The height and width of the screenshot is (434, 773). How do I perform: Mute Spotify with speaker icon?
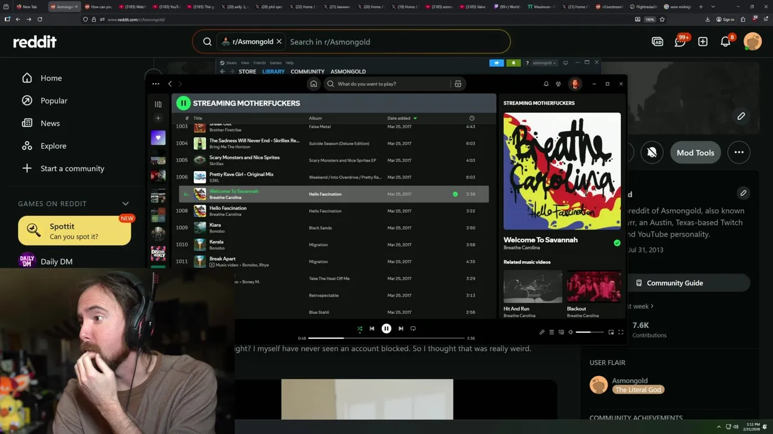point(571,332)
